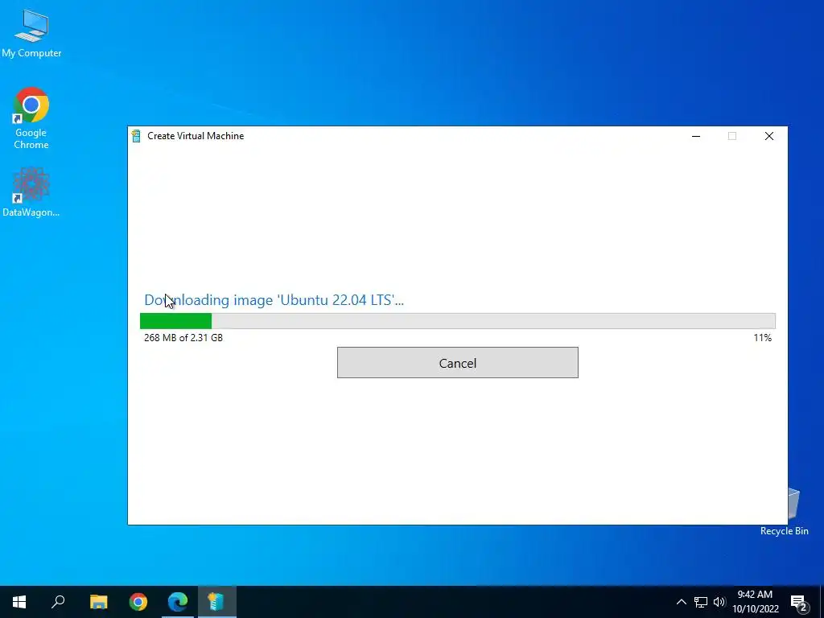This screenshot has width=824, height=618.
Task: Launch Chrome from the taskbar
Action: point(138,602)
